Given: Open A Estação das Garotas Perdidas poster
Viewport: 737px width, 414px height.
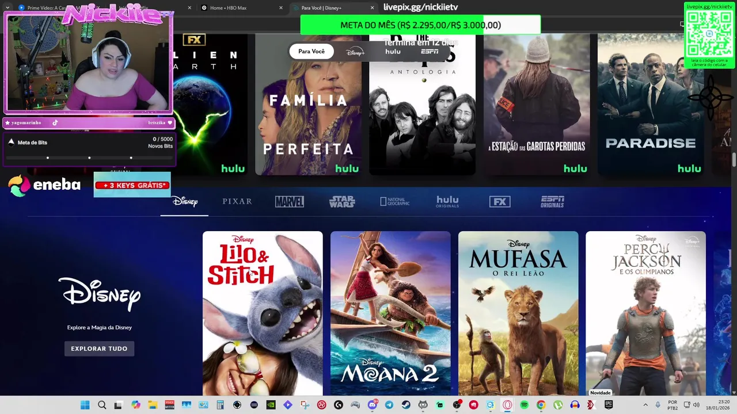Looking at the screenshot, I should point(537,104).
